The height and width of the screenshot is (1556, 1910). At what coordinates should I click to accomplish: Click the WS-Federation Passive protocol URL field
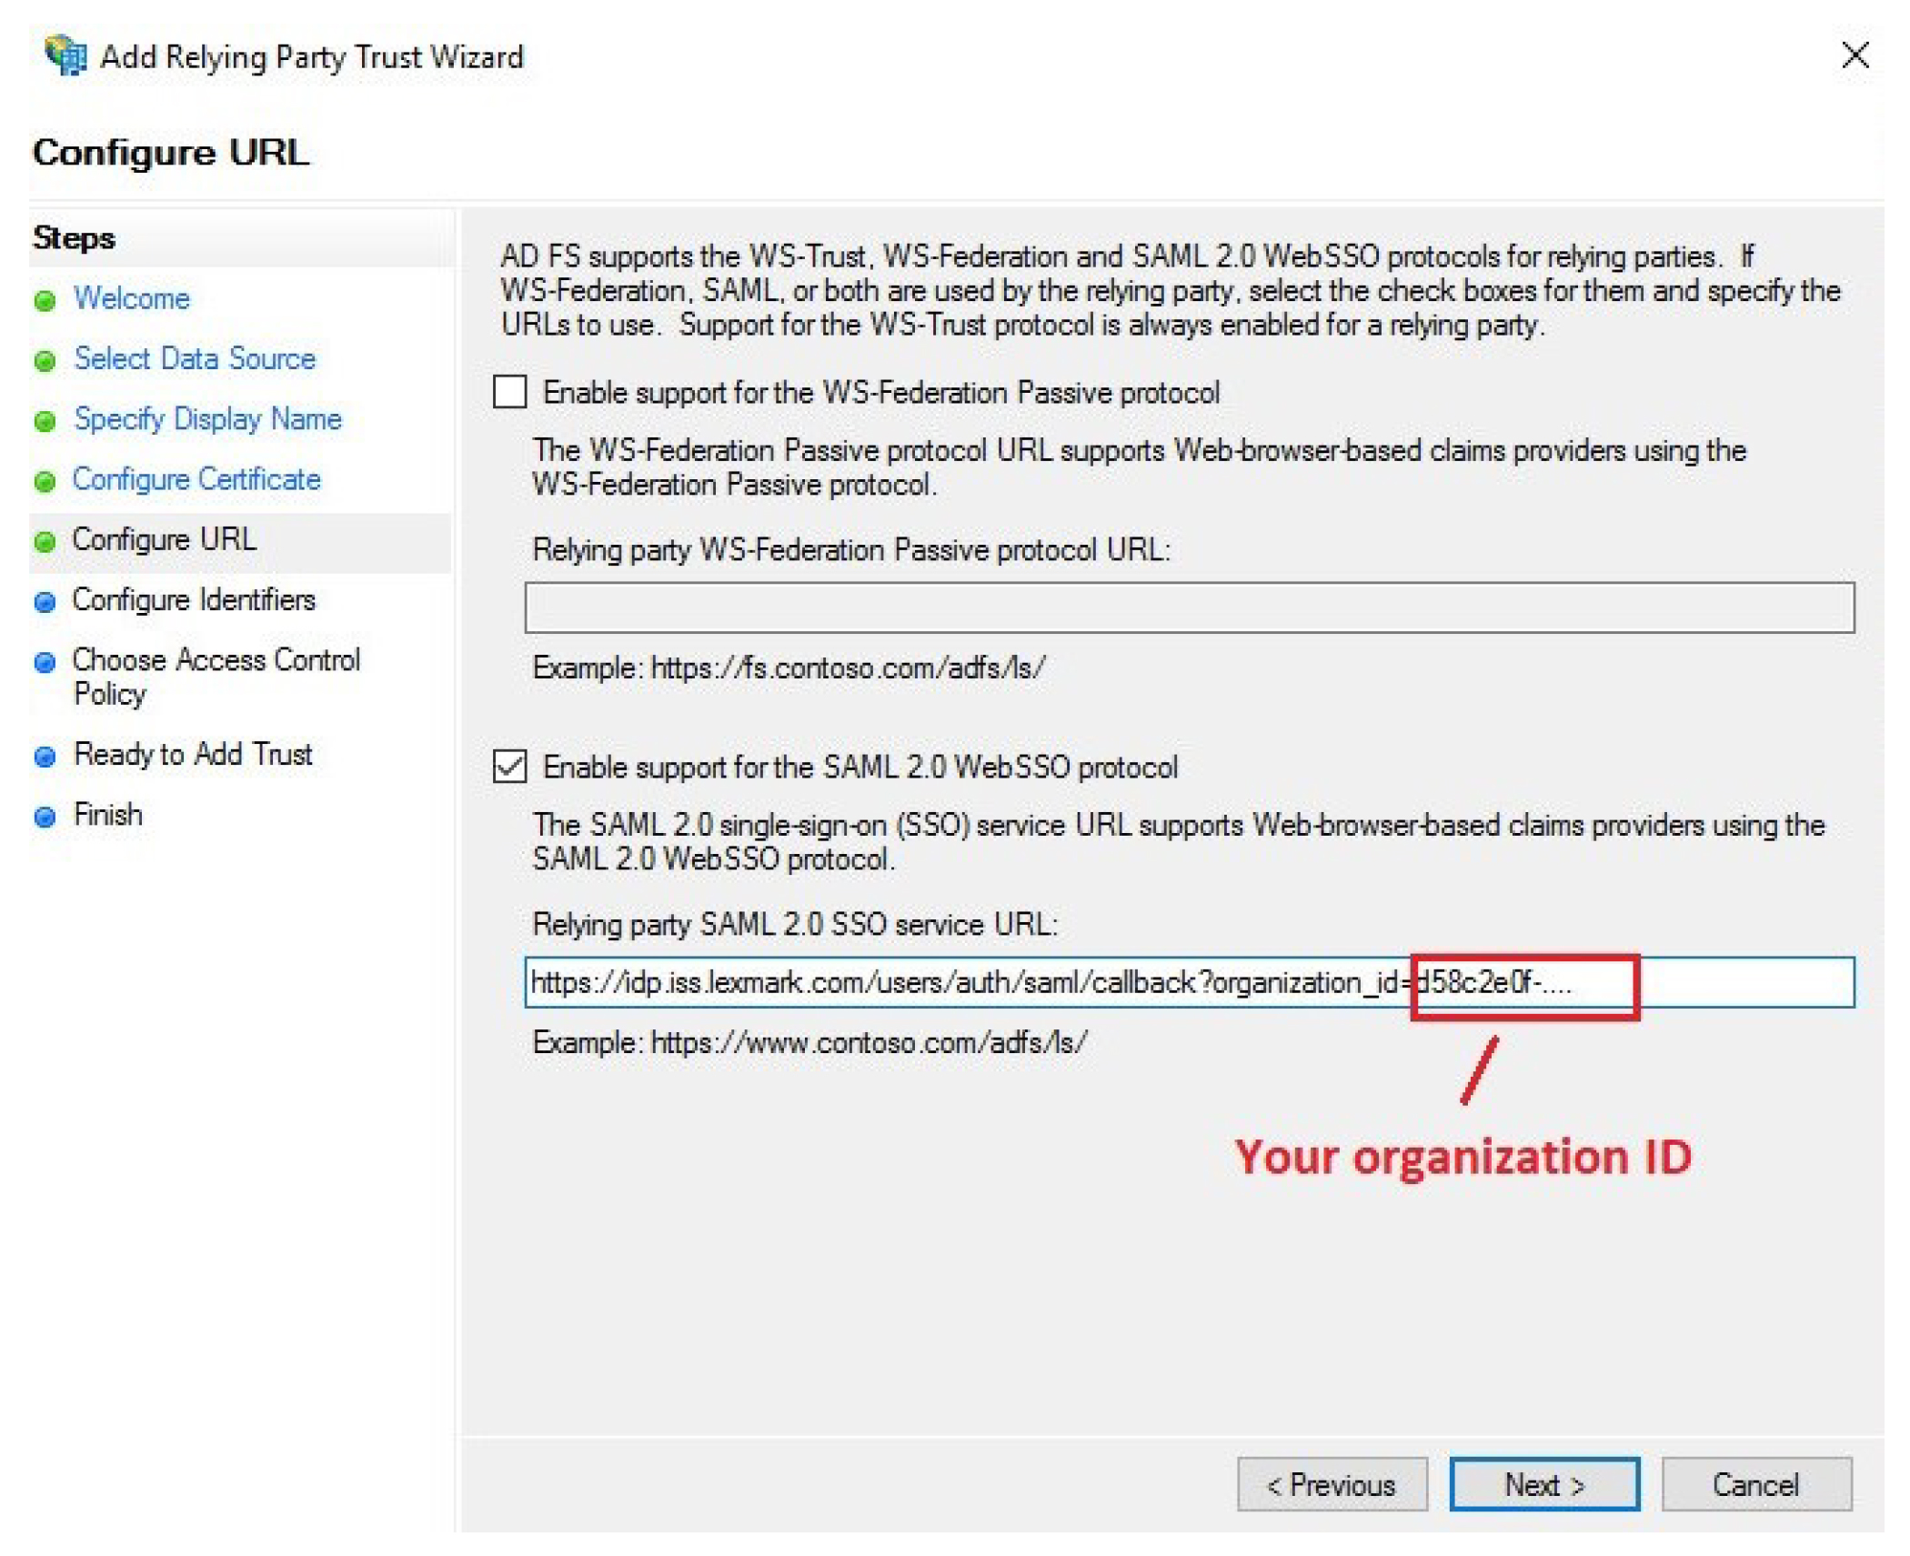[x=1190, y=607]
